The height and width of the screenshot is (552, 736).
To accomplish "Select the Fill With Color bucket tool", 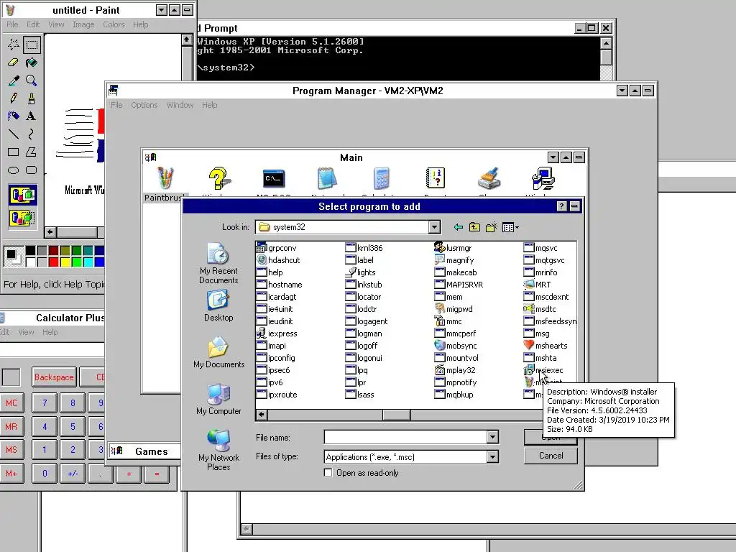I will (x=32, y=63).
